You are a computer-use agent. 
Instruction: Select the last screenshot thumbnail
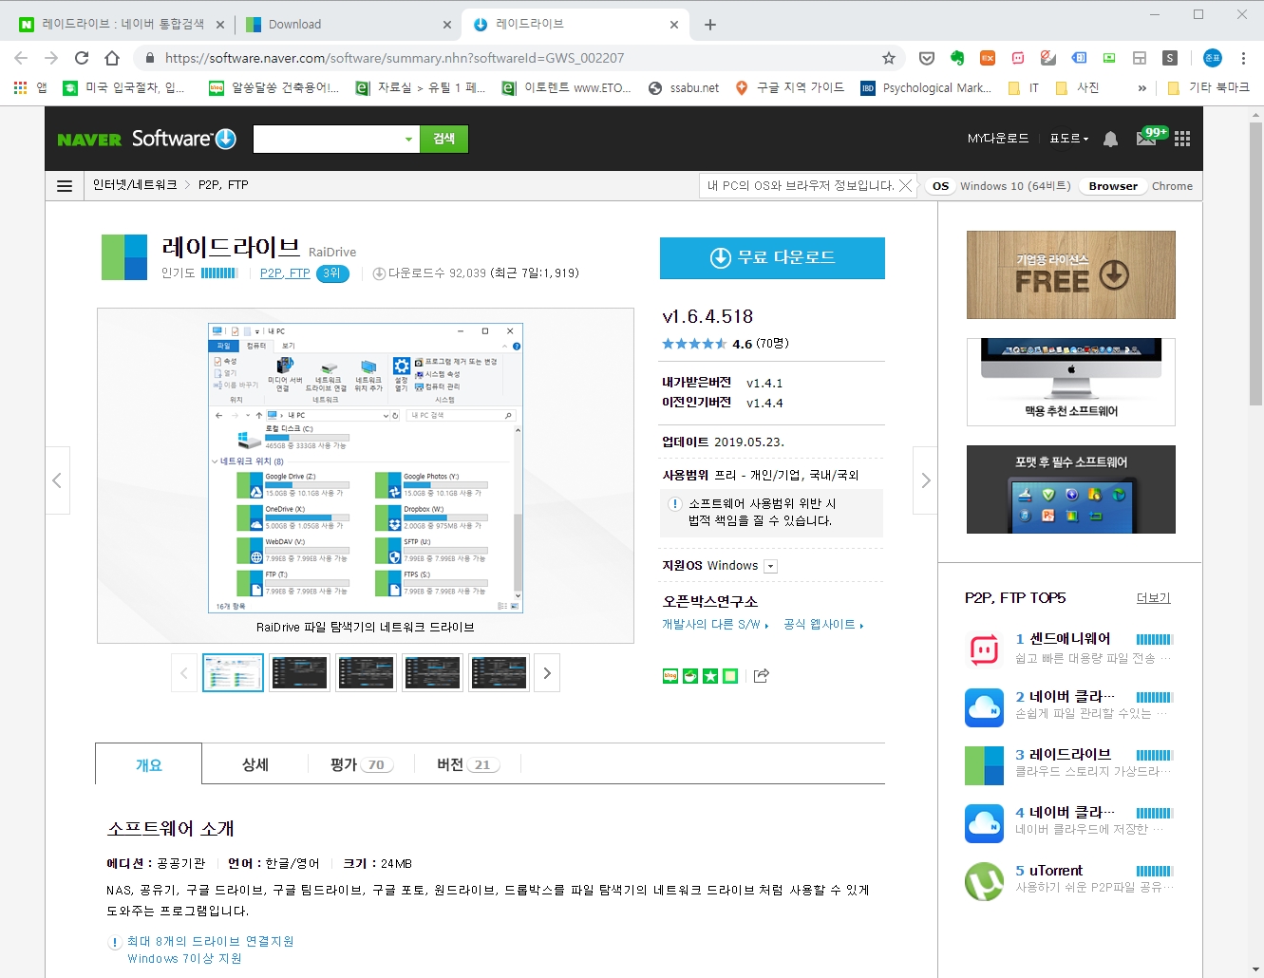pyautogui.click(x=499, y=673)
